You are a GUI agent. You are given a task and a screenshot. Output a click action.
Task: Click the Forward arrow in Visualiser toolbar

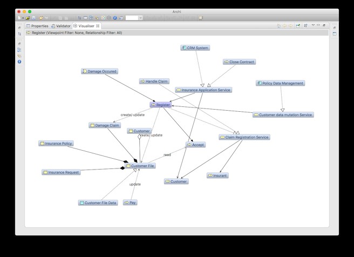(290, 26)
